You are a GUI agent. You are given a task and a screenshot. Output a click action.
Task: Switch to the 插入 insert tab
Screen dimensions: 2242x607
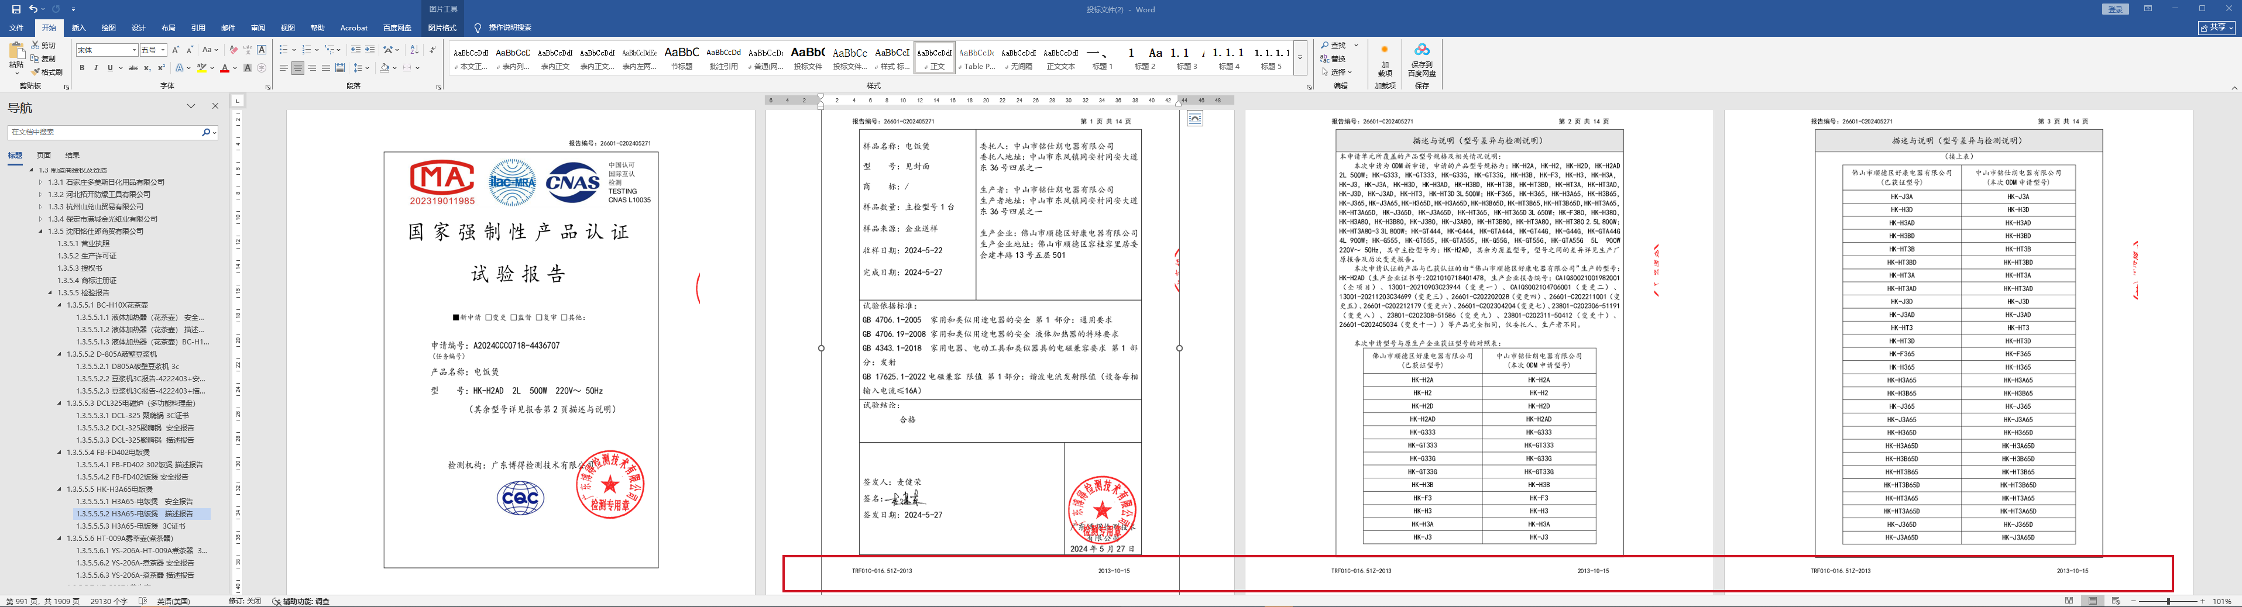coord(78,28)
